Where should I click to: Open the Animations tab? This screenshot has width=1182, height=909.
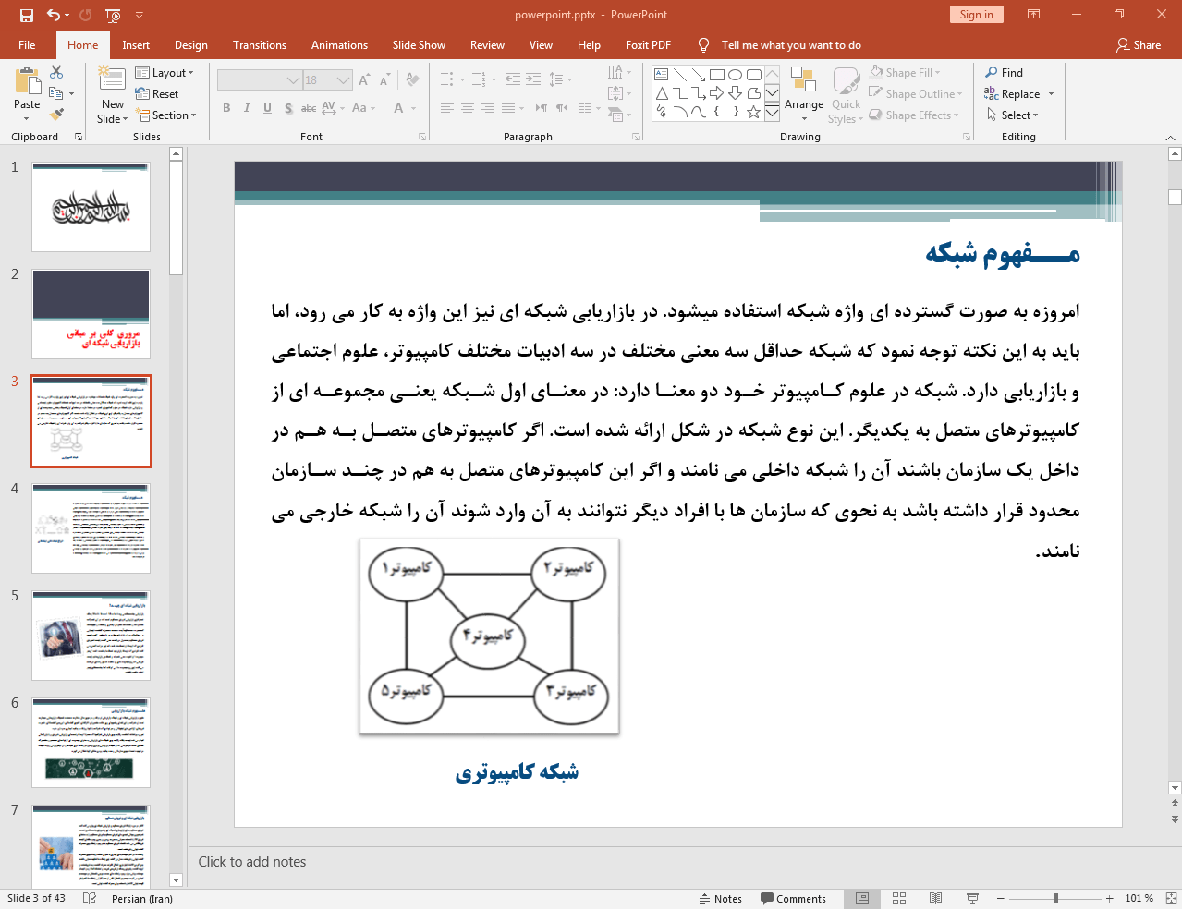coord(339,45)
